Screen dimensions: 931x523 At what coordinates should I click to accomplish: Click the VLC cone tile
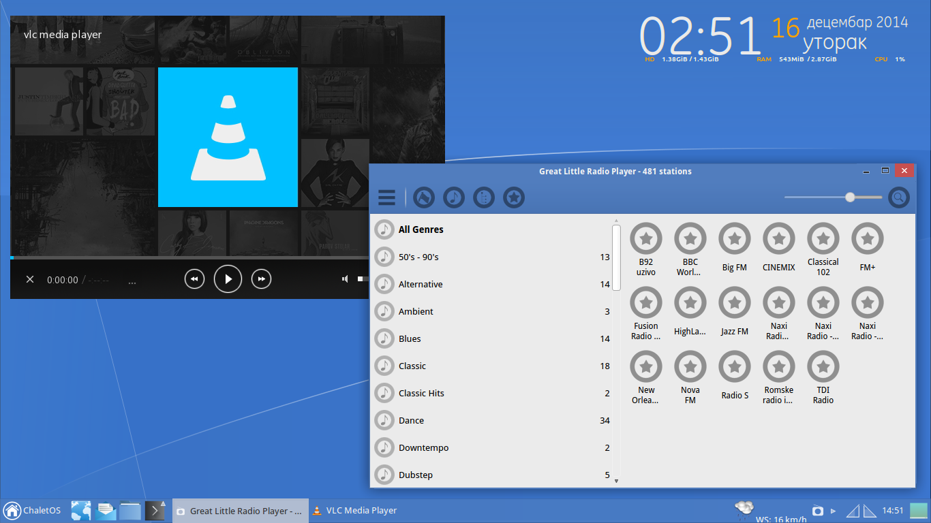pos(228,137)
